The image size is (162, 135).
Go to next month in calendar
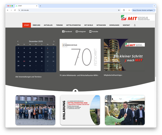(54, 41)
